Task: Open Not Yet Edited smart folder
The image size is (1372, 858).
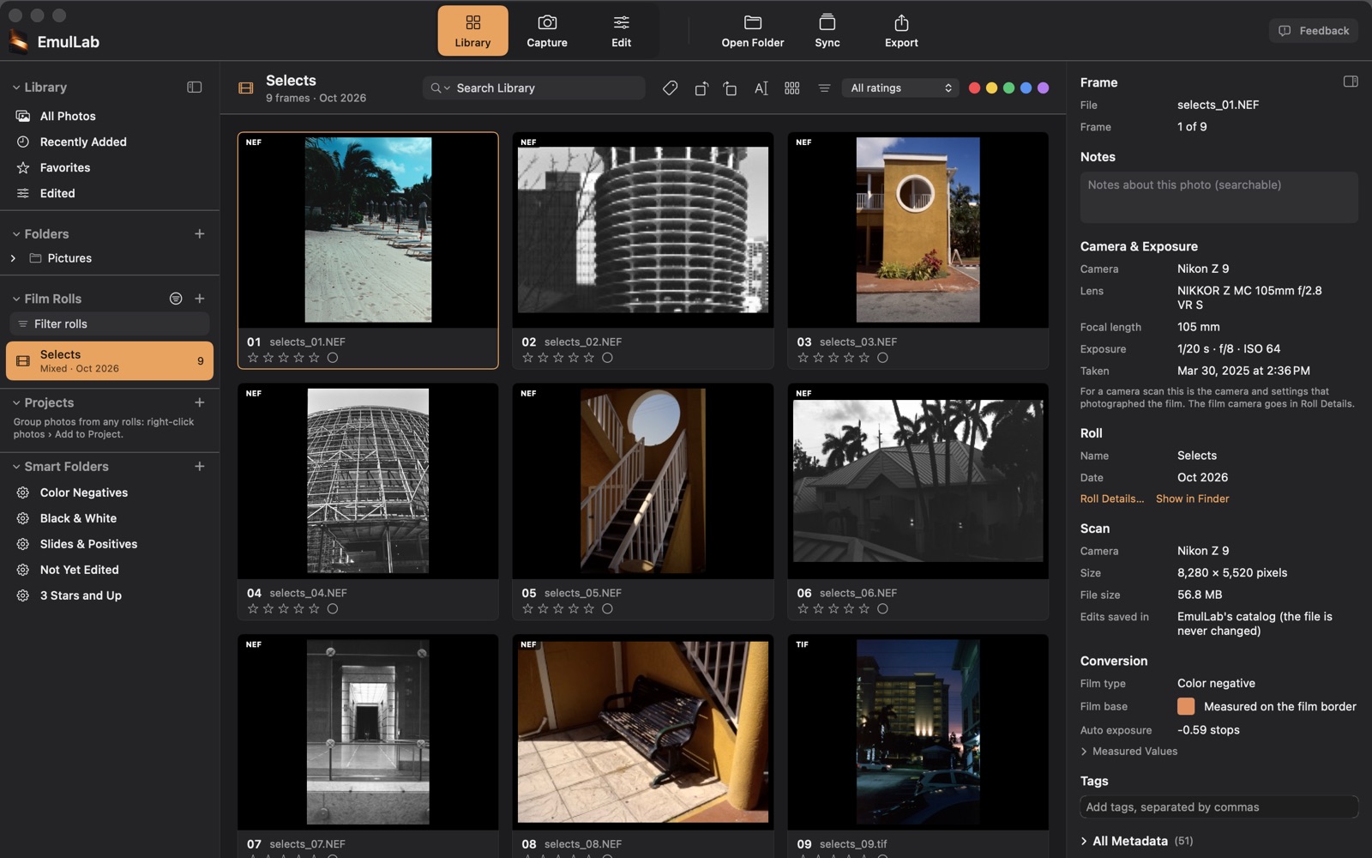Action: tap(110, 570)
